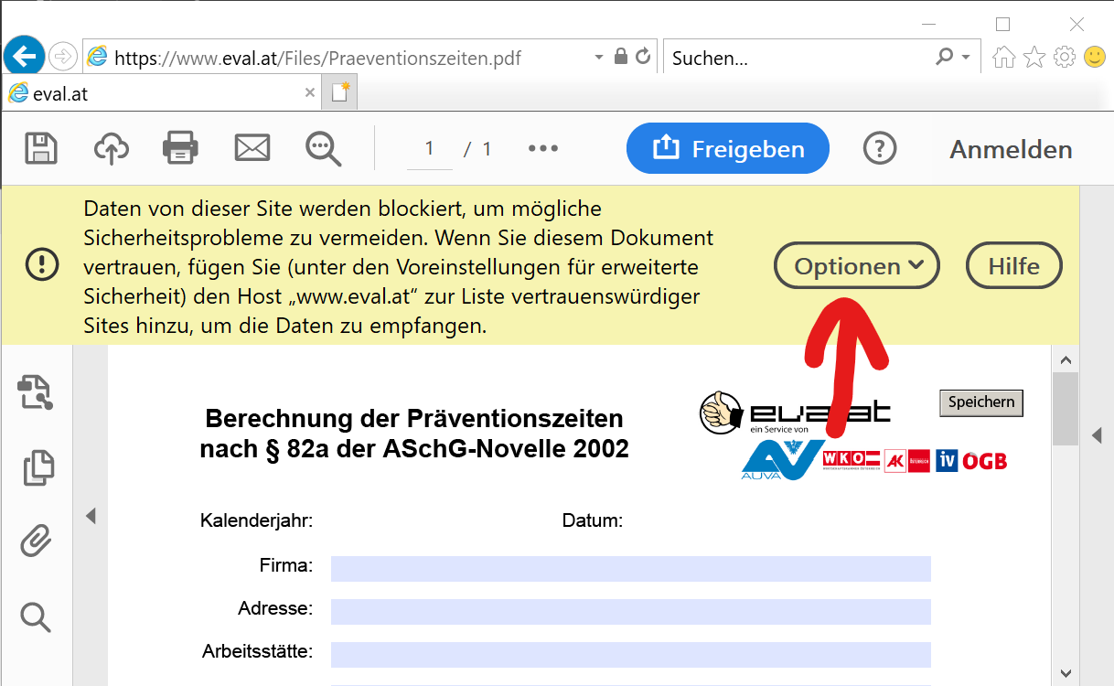Open page thumbnails panel icon

(x=37, y=467)
